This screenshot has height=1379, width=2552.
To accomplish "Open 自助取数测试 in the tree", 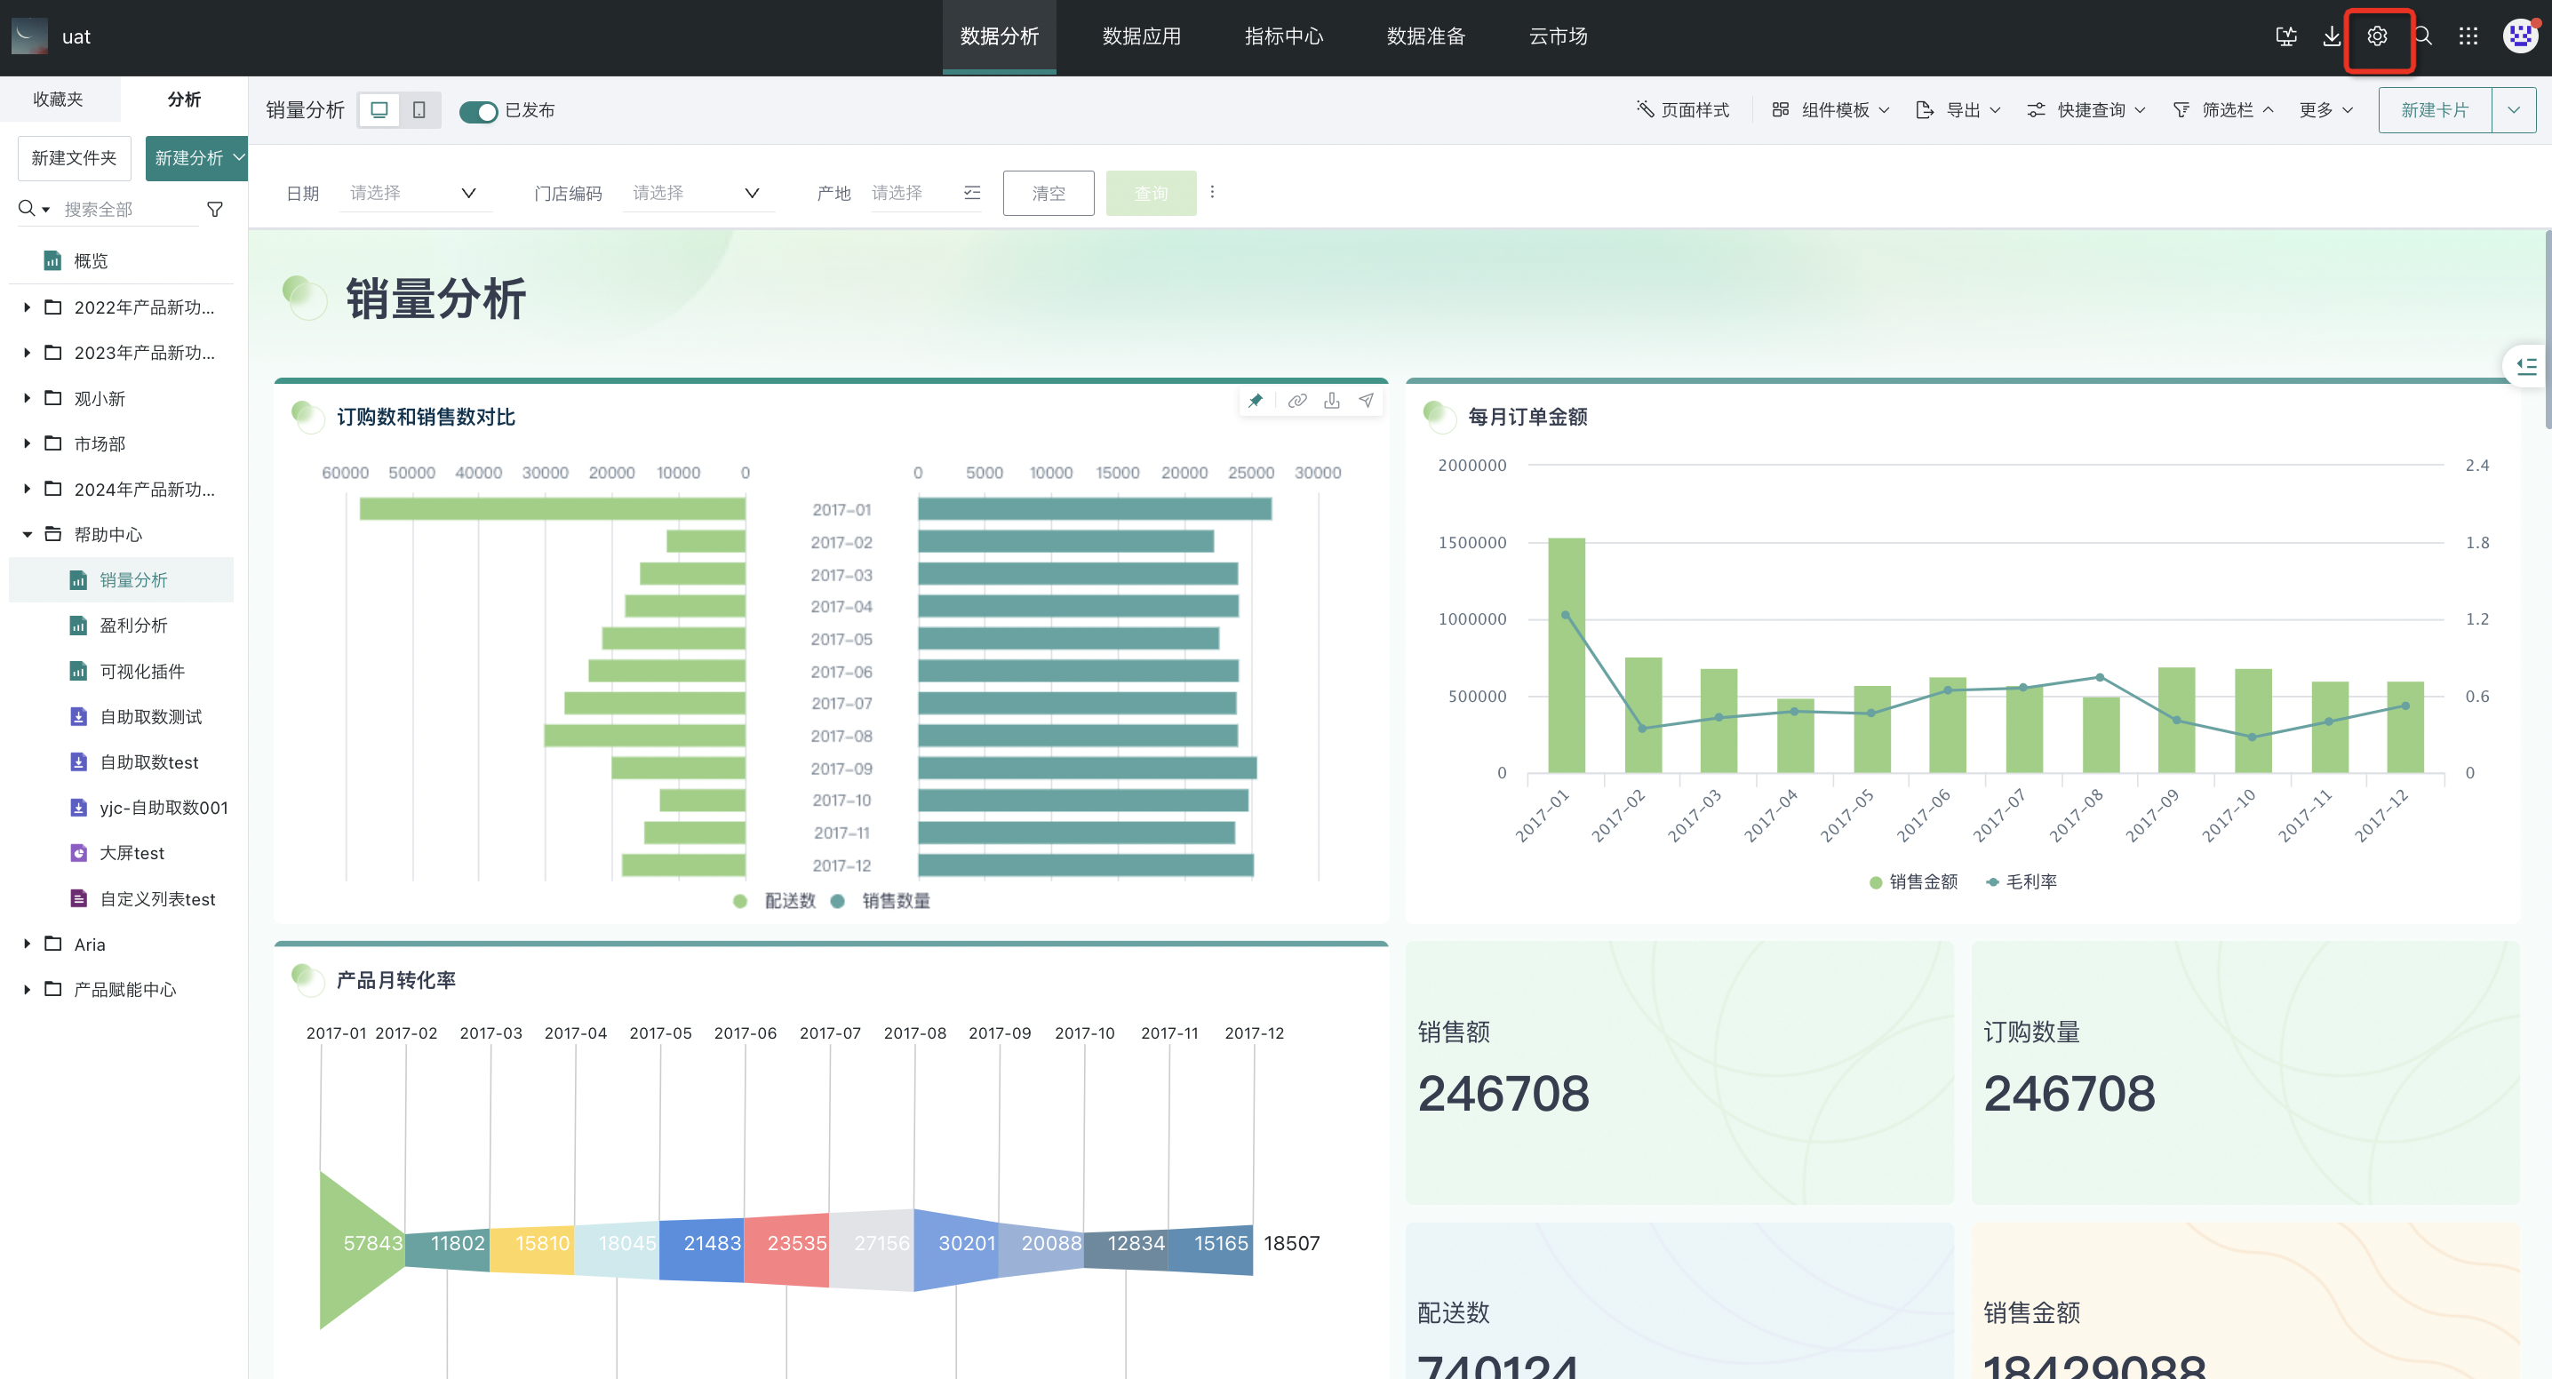I will [x=152, y=716].
